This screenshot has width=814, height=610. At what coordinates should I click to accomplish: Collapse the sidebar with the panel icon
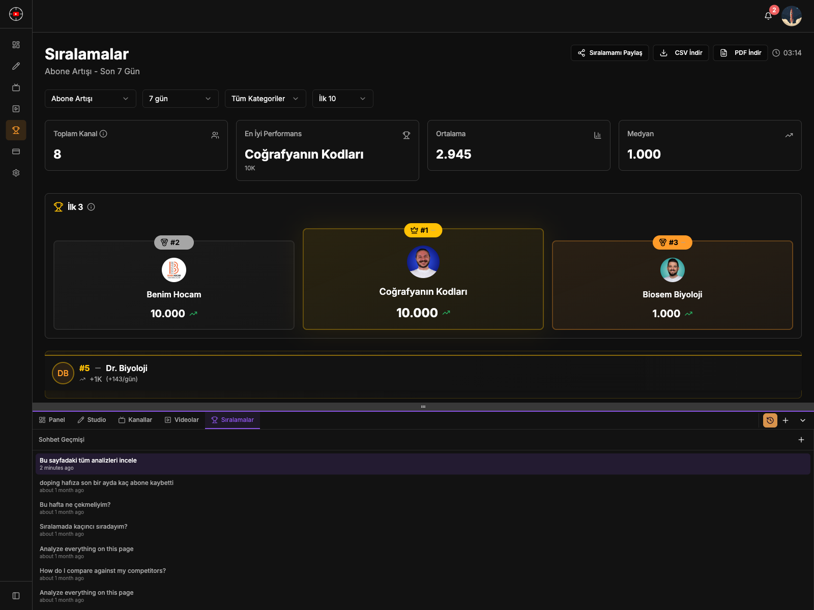(x=16, y=596)
